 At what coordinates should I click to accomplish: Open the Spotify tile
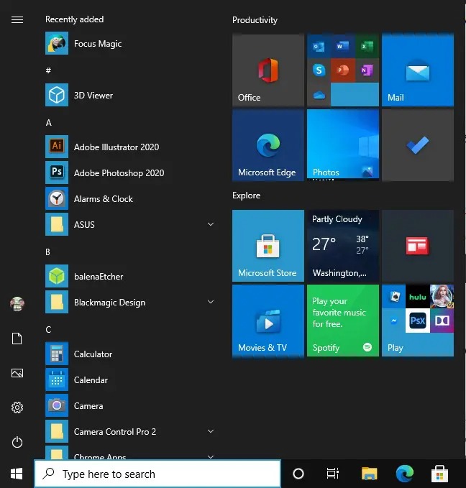[342, 321]
